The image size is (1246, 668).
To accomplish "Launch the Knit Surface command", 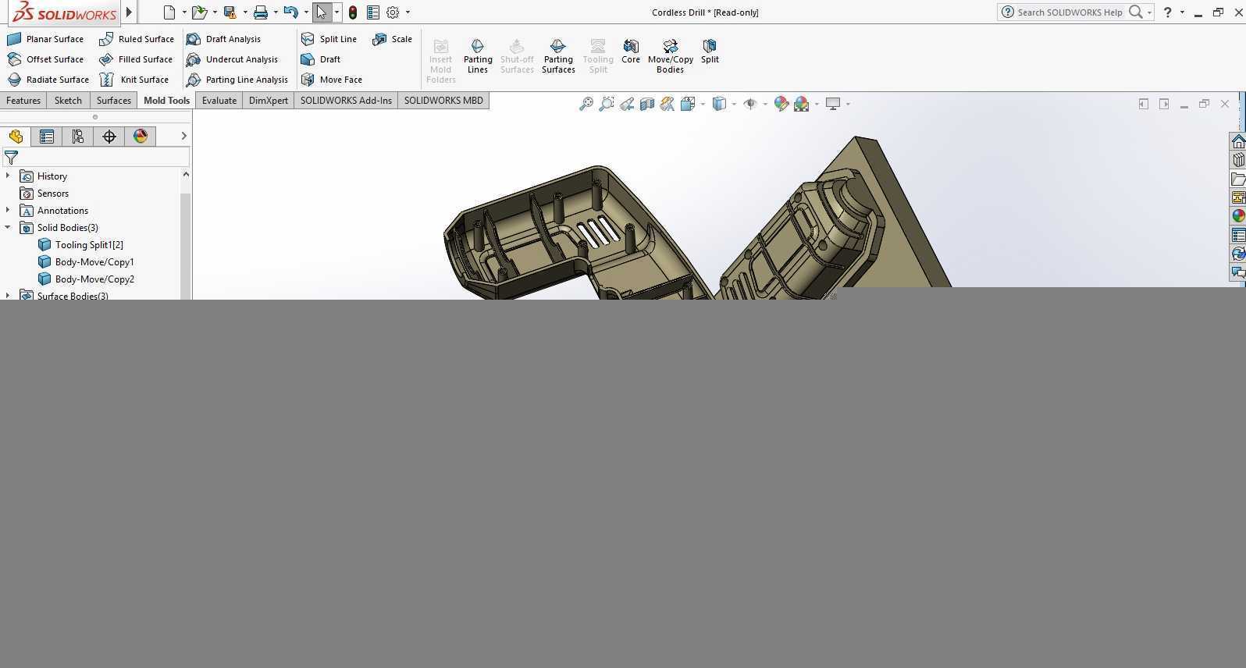I will coord(134,80).
